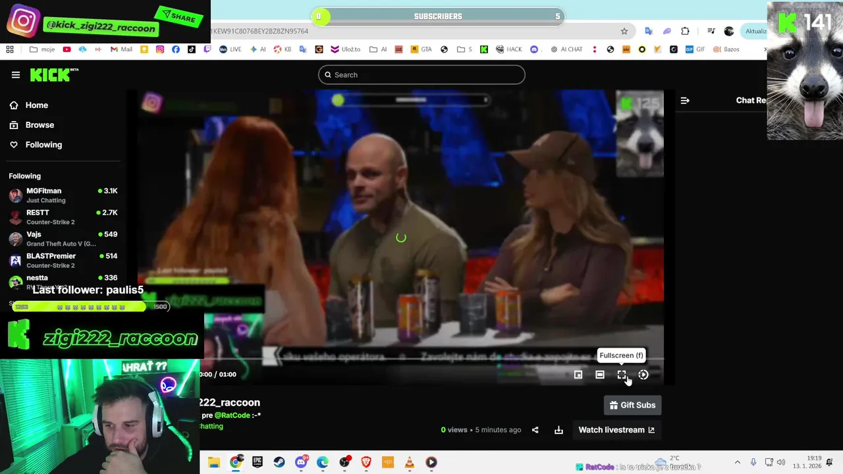The image size is (843, 474).
Task: Go to Home in sidebar
Action: pyautogui.click(x=37, y=105)
